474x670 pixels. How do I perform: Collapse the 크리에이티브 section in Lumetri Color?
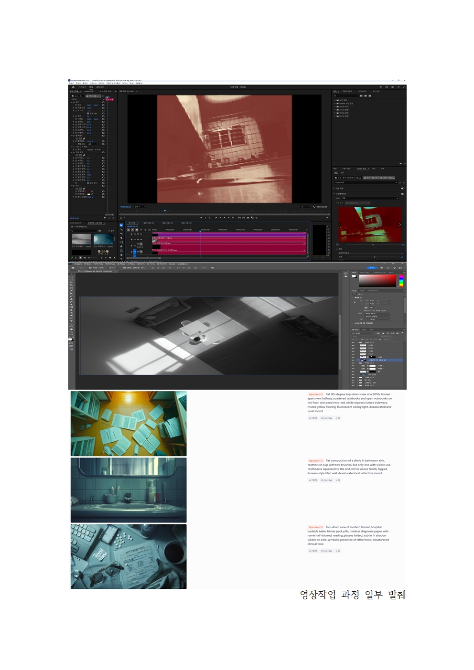334,194
